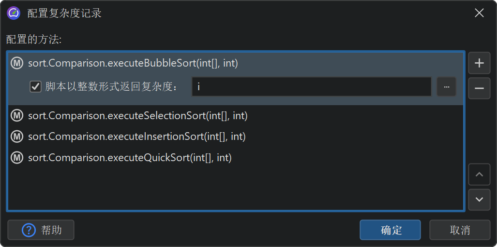Open the script editor ellipsis button
Viewport: 497px width, 247px height.
447,87
